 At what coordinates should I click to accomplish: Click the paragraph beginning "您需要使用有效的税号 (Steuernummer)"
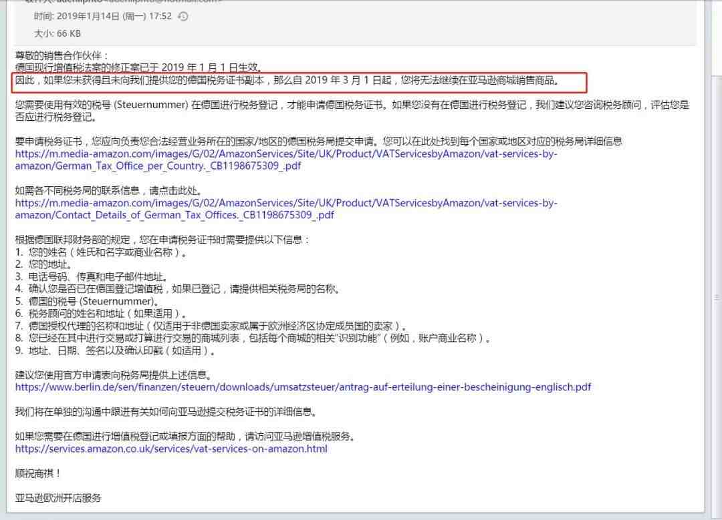click(352, 111)
